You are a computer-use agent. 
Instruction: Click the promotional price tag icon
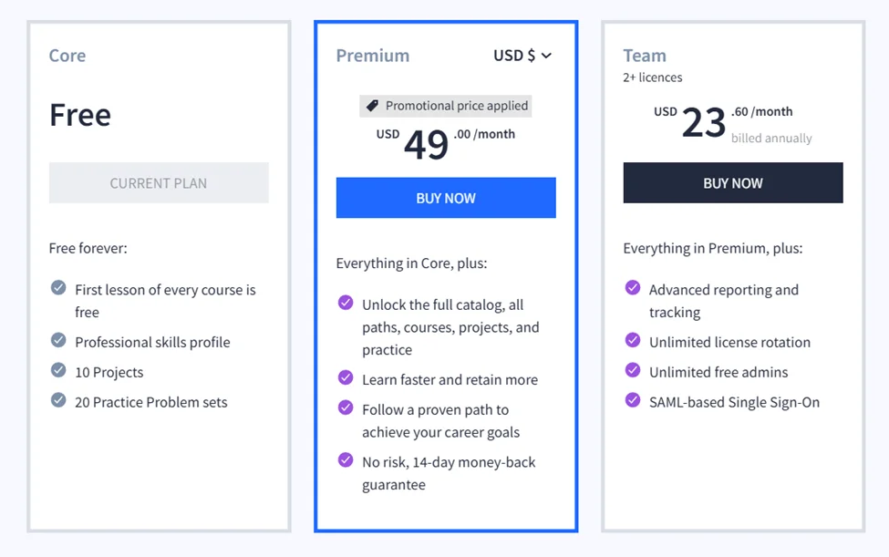(x=372, y=106)
